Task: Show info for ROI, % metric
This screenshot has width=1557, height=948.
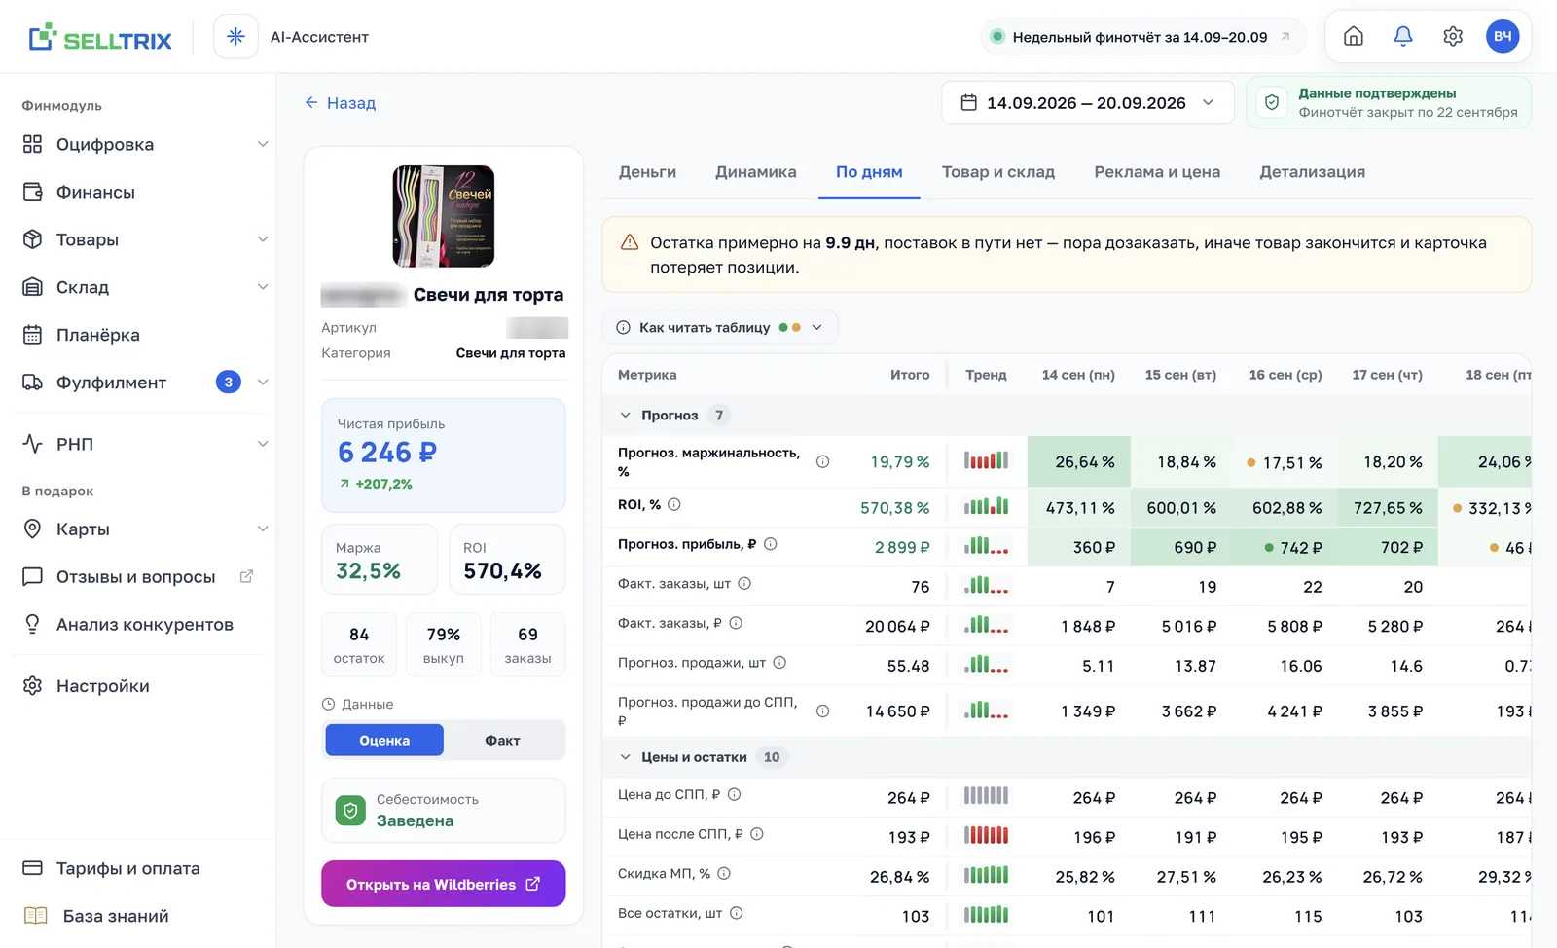Action: (x=674, y=504)
